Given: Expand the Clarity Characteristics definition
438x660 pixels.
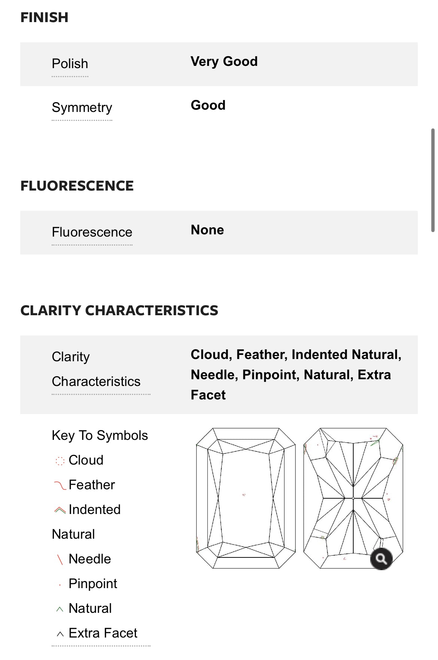Looking at the screenshot, I should (96, 369).
